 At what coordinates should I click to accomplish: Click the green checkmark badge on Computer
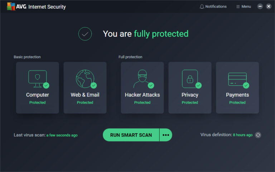coord(46,85)
